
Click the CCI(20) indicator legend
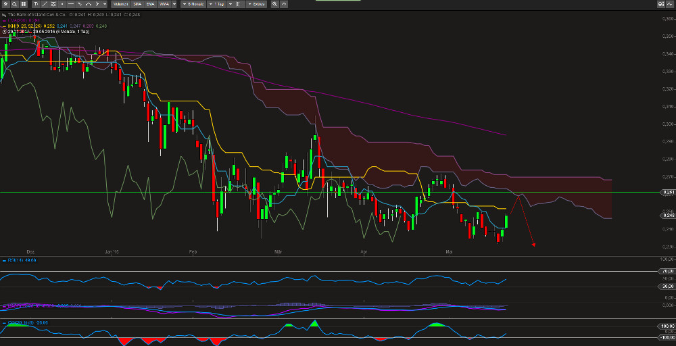pos(26,322)
